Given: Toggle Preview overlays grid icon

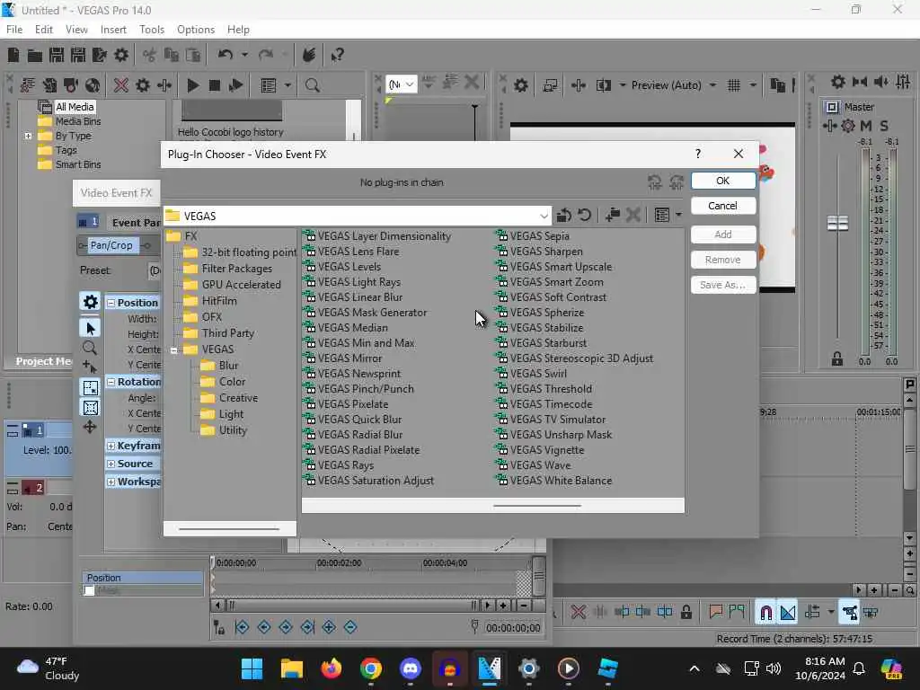Looking at the screenshot, I should coord(733,85).
